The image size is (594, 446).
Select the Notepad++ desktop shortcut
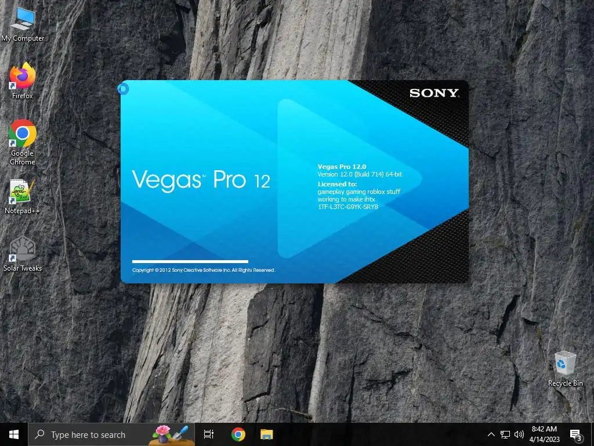click(x=23, y=197)
